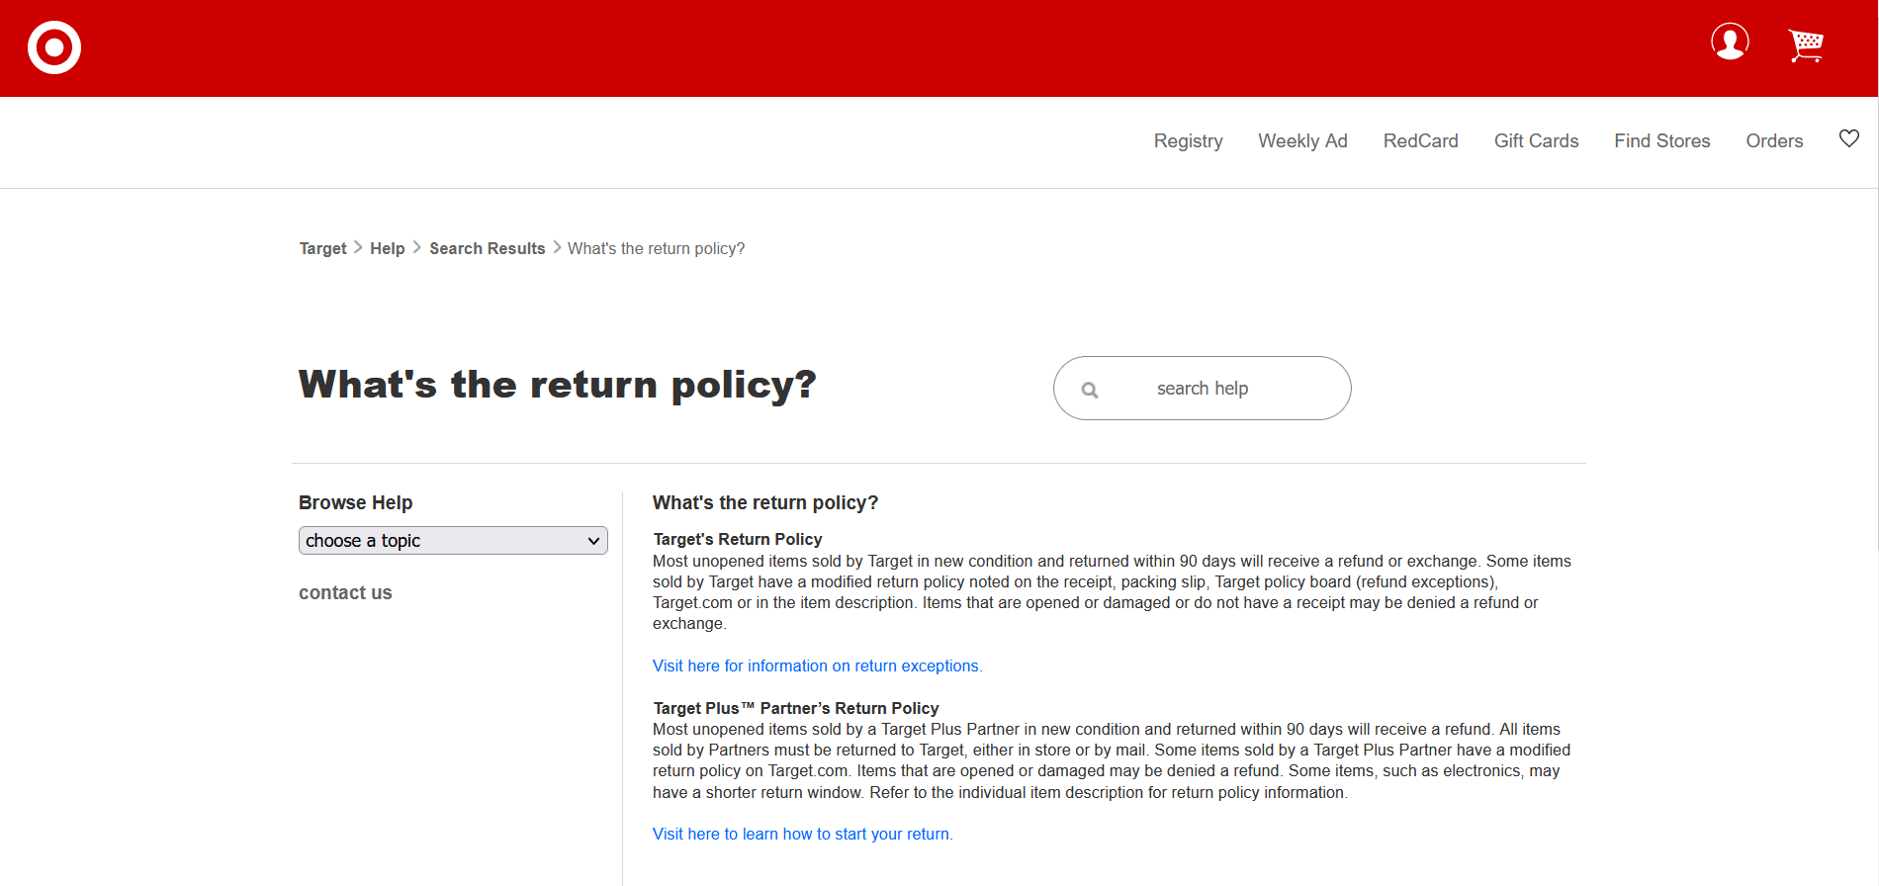Open link to start your return
Image resolution: width=1879 pixels, height=886 pixels.
[802, 835]
